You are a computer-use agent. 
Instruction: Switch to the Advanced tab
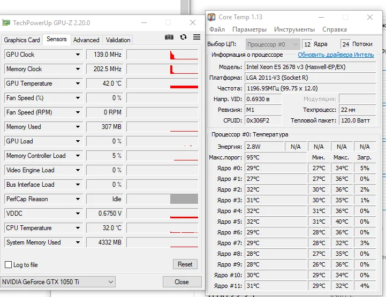86,40
